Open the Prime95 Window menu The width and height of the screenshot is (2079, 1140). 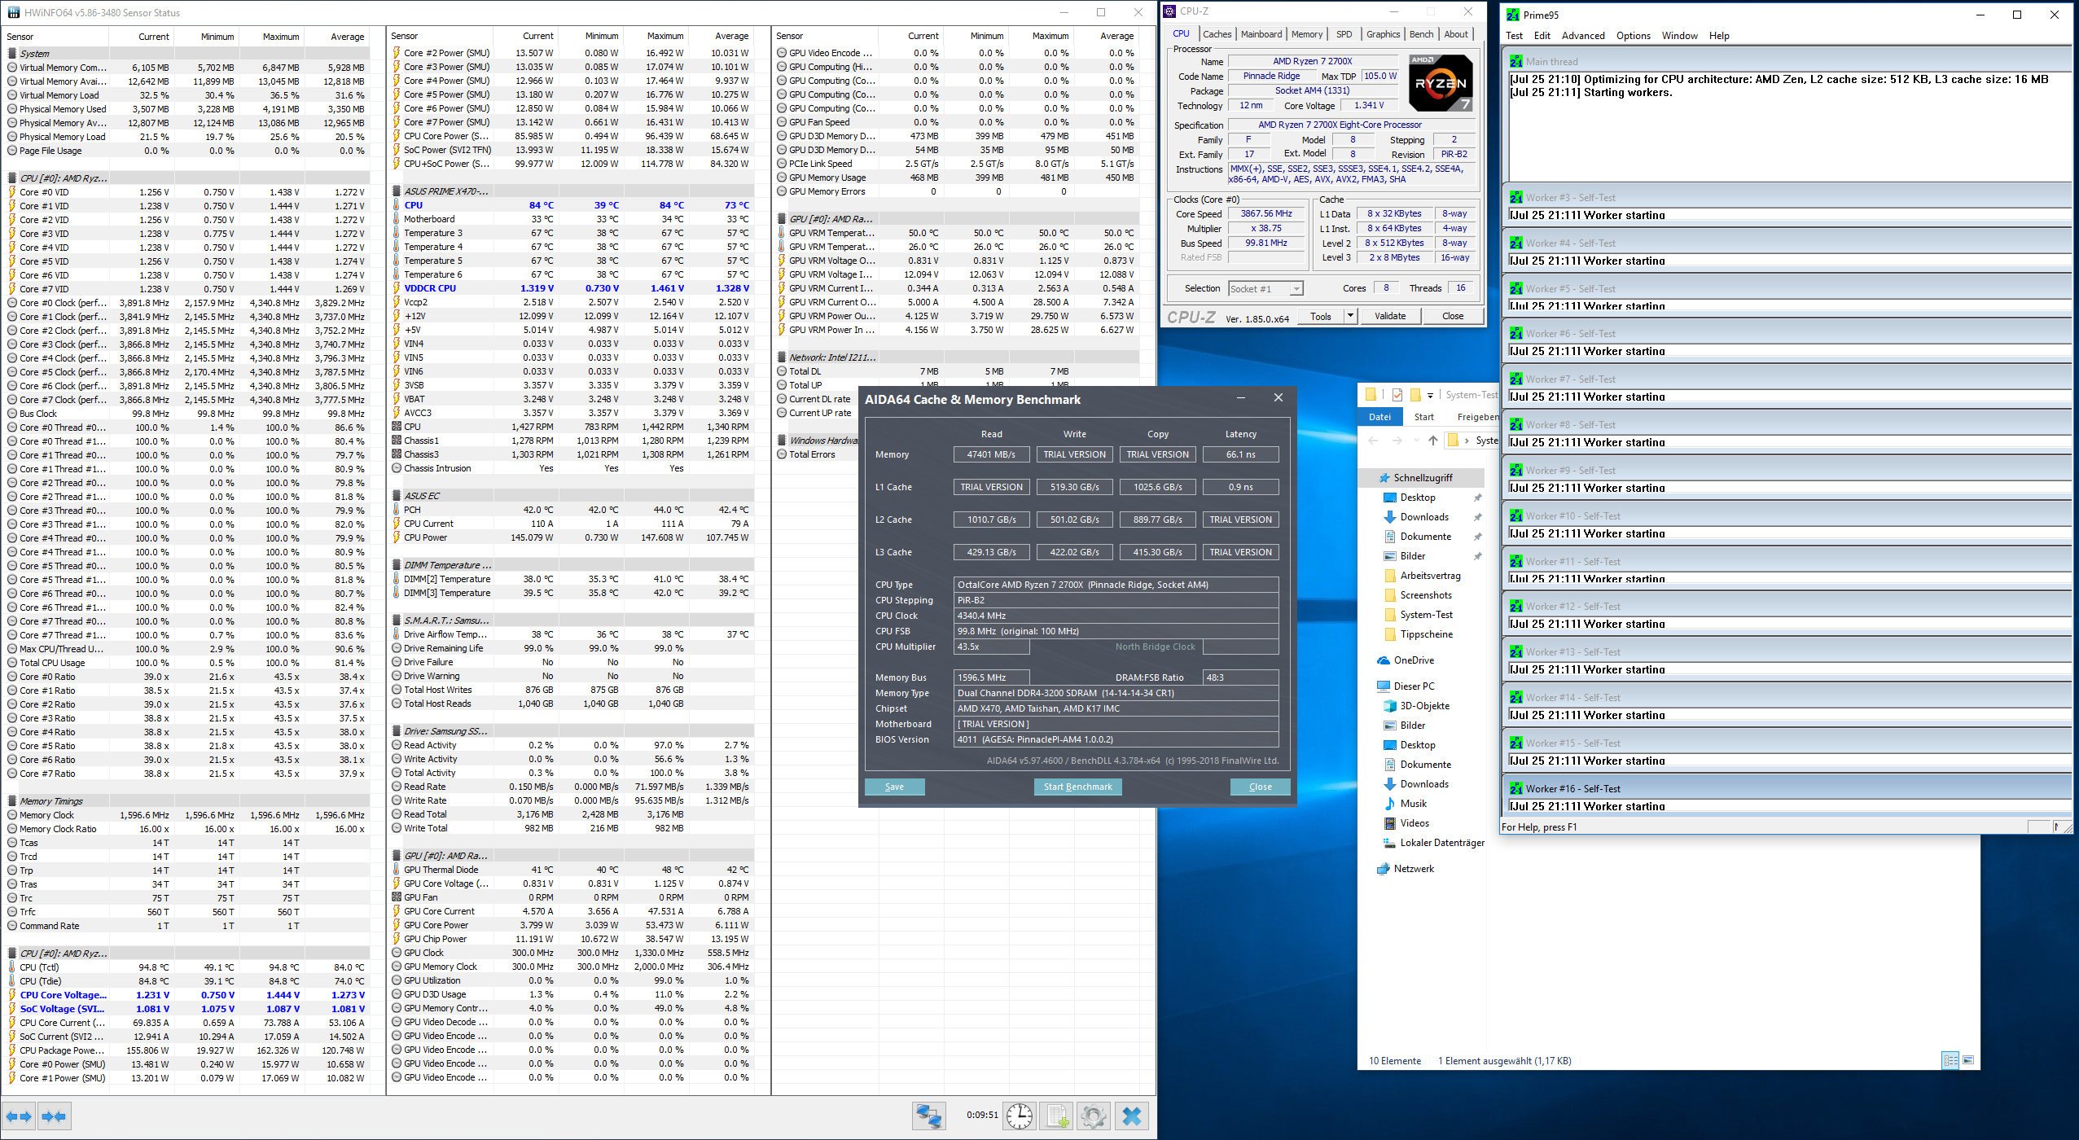1679,36
